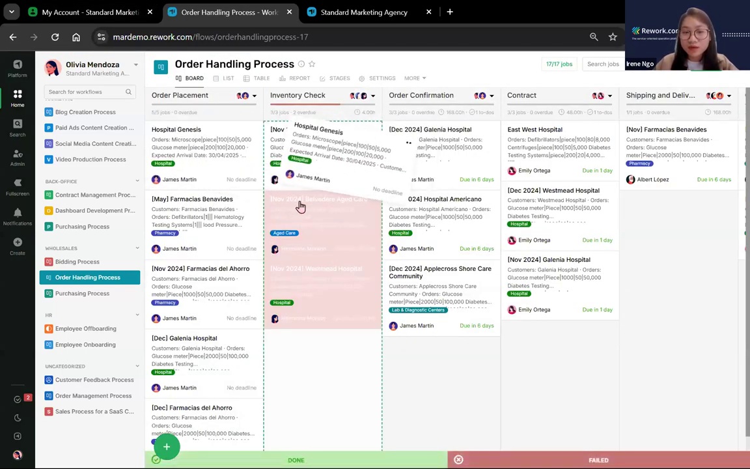Open the Inventory Check column menu arrow
Image resolution: width=750 pixels, height=469 pixels.
point(373,96)
